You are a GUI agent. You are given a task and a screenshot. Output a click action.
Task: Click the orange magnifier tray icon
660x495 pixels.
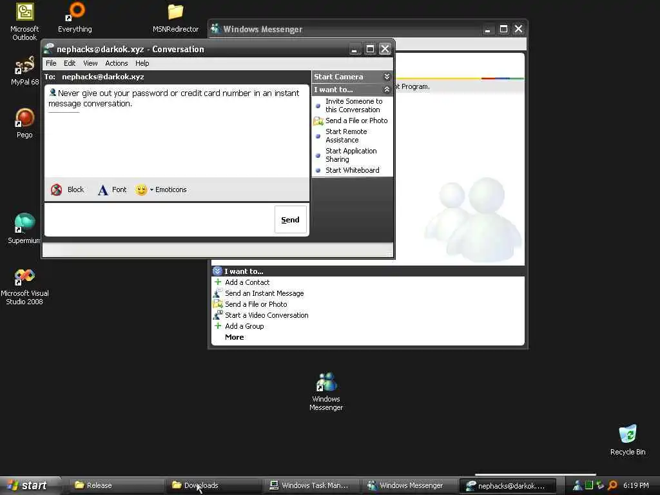click(x=612, y=485)
